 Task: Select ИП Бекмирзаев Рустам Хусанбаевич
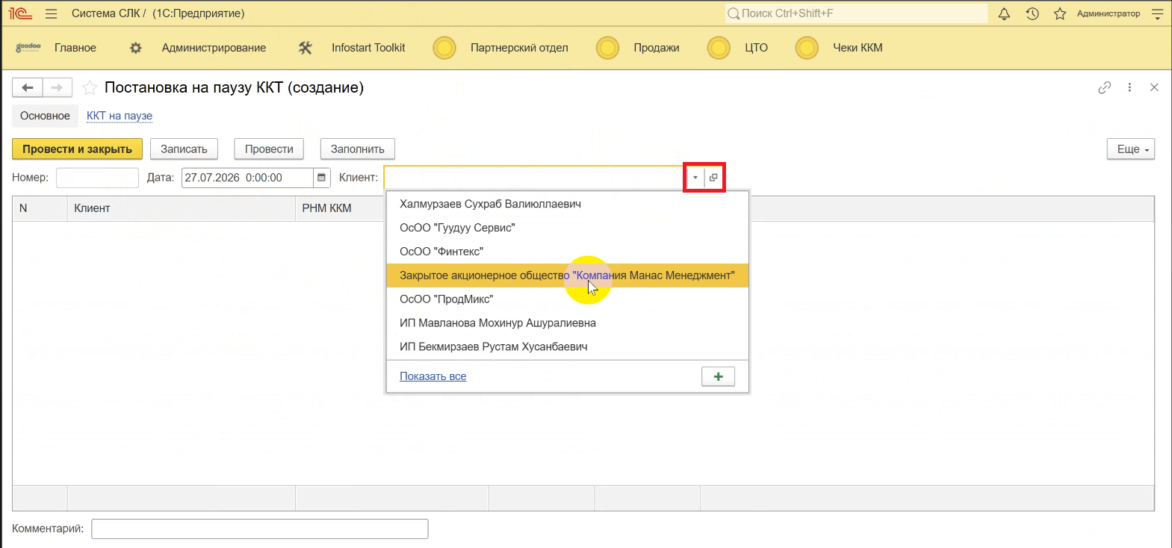568,347
